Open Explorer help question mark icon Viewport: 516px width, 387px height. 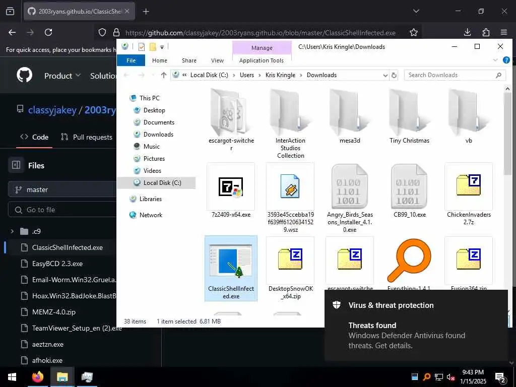(x=506, y=60)
